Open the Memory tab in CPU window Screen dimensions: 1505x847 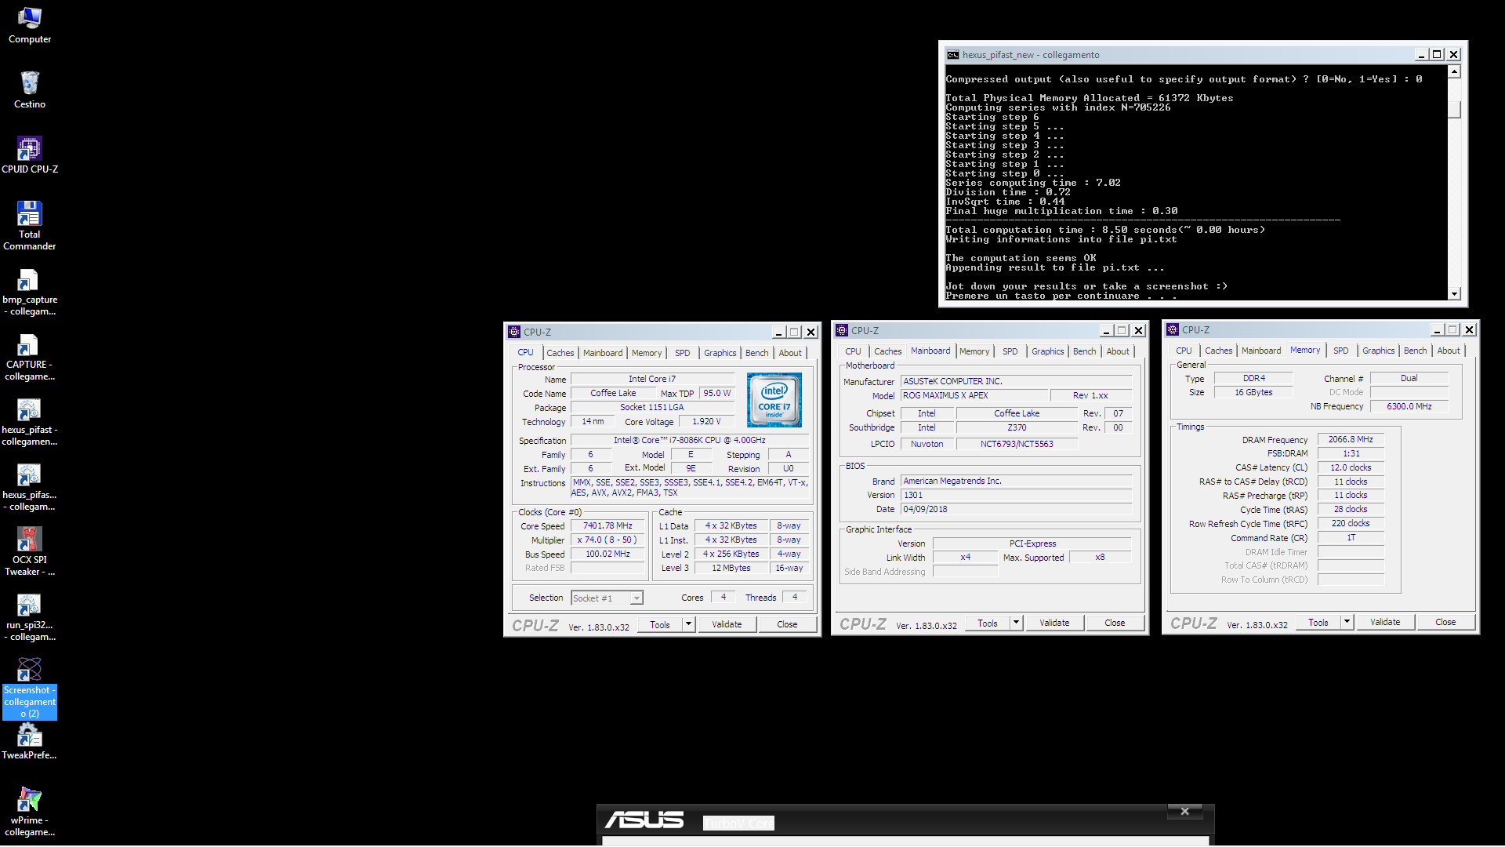(647, 353)
